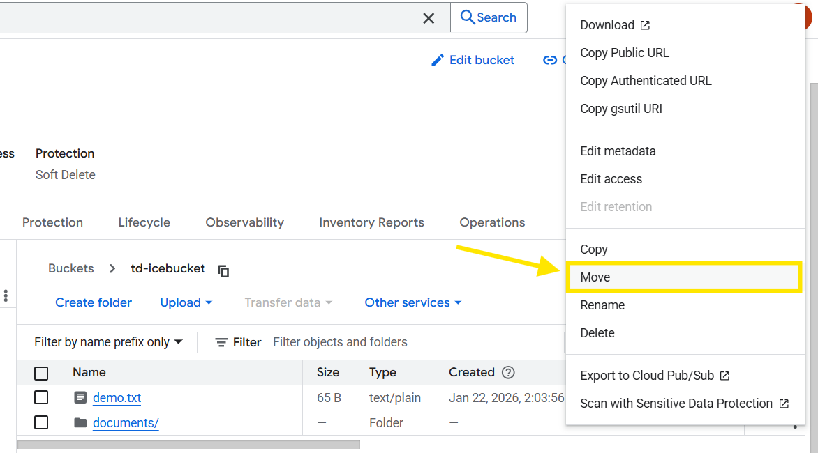818x453 pixels.
Task: Copy bucket name using the copy icon
Action: click(x=223, y=270)
